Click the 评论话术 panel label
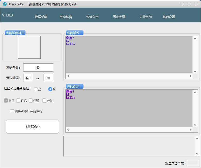The width and height of the screenshot is (201, 168). click(75, 87)
